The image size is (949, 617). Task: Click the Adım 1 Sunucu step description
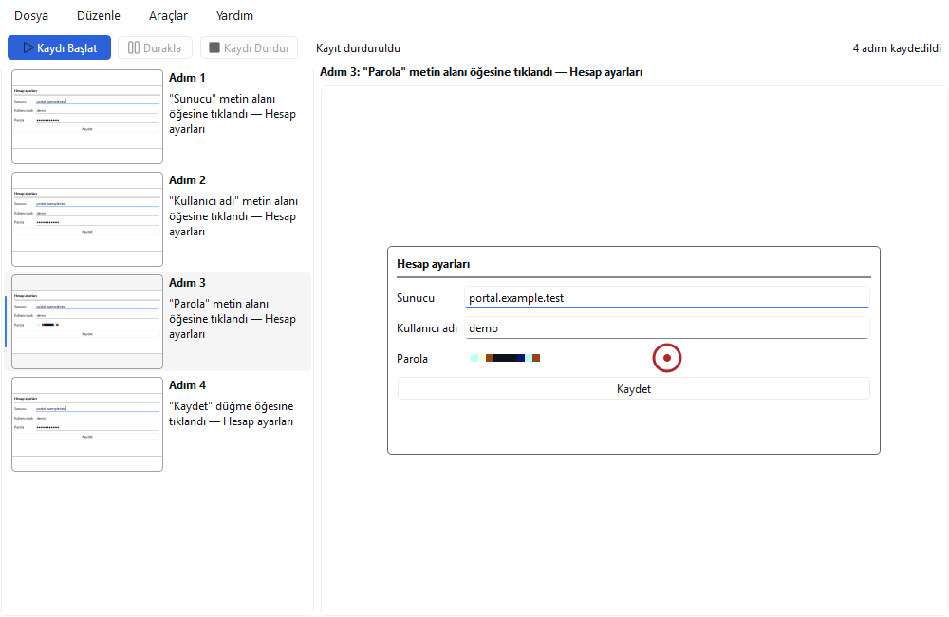(233, 114)
